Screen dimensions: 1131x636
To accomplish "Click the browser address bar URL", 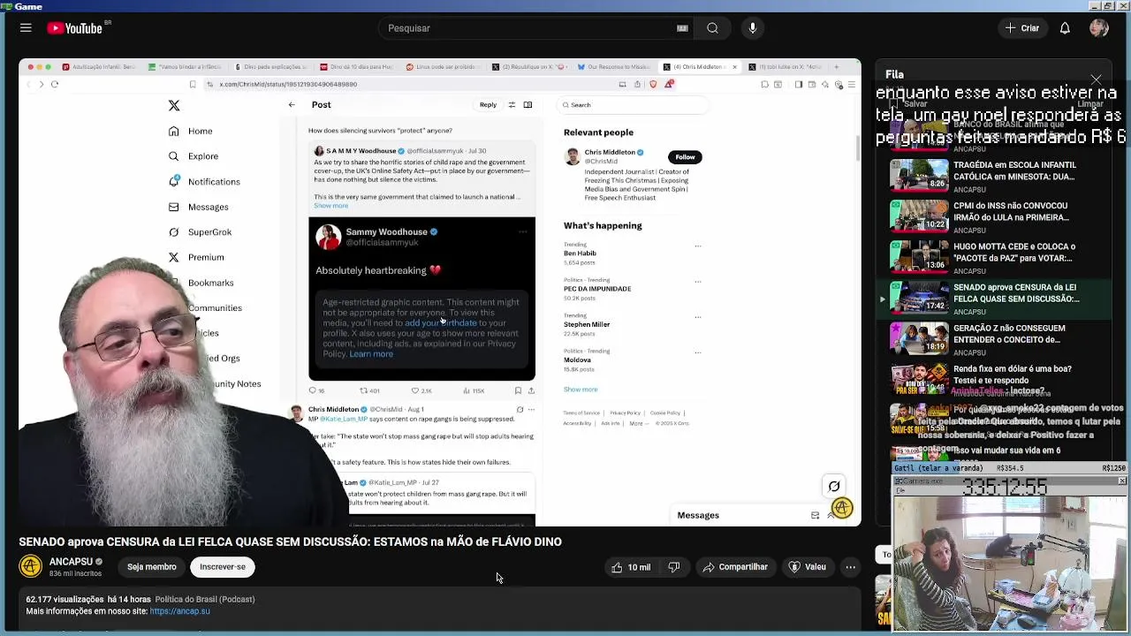I will pos(288,85).
